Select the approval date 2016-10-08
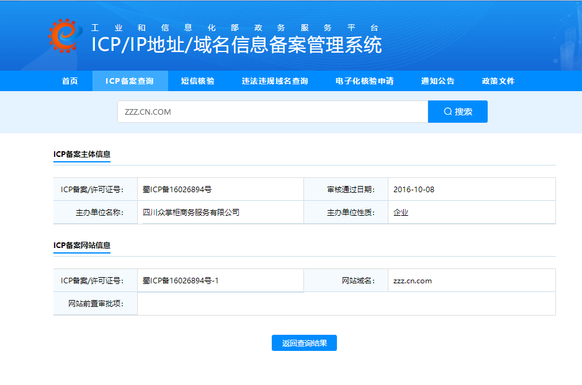 (x=414, y=190)
